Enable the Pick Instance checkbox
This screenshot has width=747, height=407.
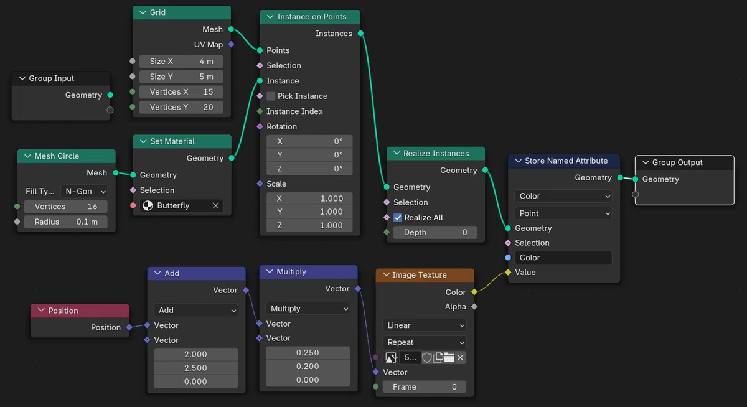271,96
